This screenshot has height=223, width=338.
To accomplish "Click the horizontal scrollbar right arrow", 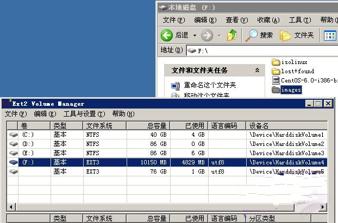I will pyautogui.click(x=323, y=207).
